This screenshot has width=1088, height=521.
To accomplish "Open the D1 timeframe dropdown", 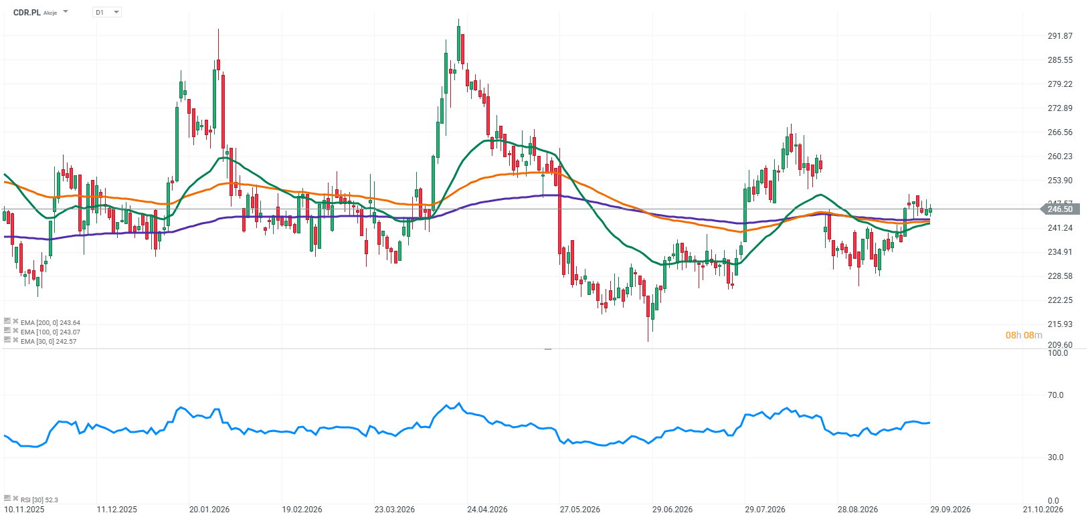I will point(107,12).
